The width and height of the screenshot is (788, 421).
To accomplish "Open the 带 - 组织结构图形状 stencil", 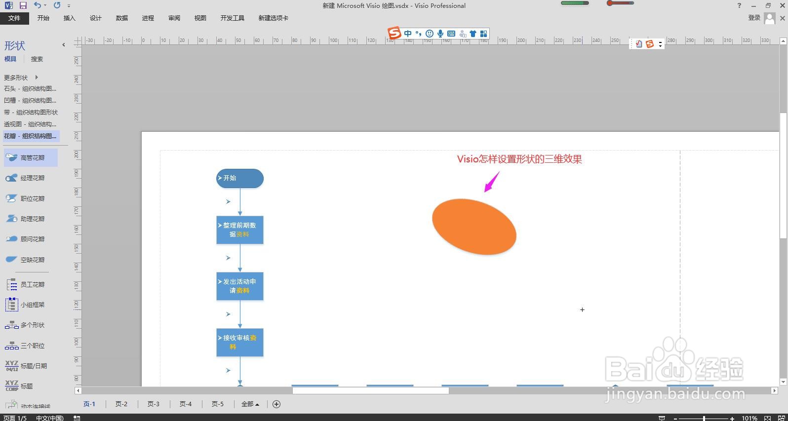I will pyautogui.click(x=31, y=113).
